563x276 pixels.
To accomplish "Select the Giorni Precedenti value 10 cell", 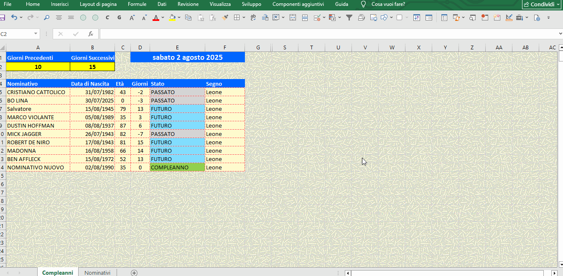I will click(38, 66).
